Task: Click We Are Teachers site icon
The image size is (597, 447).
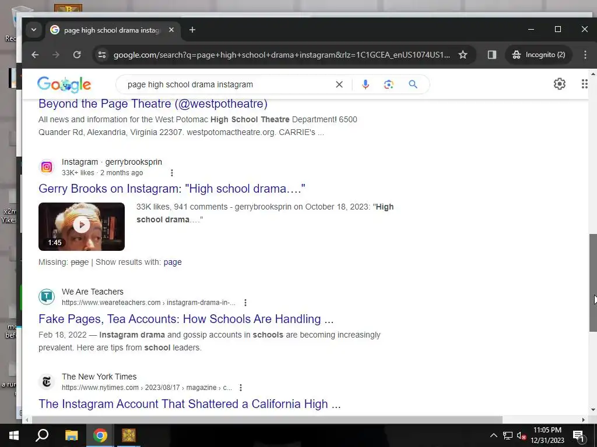Action: [47, 297]
